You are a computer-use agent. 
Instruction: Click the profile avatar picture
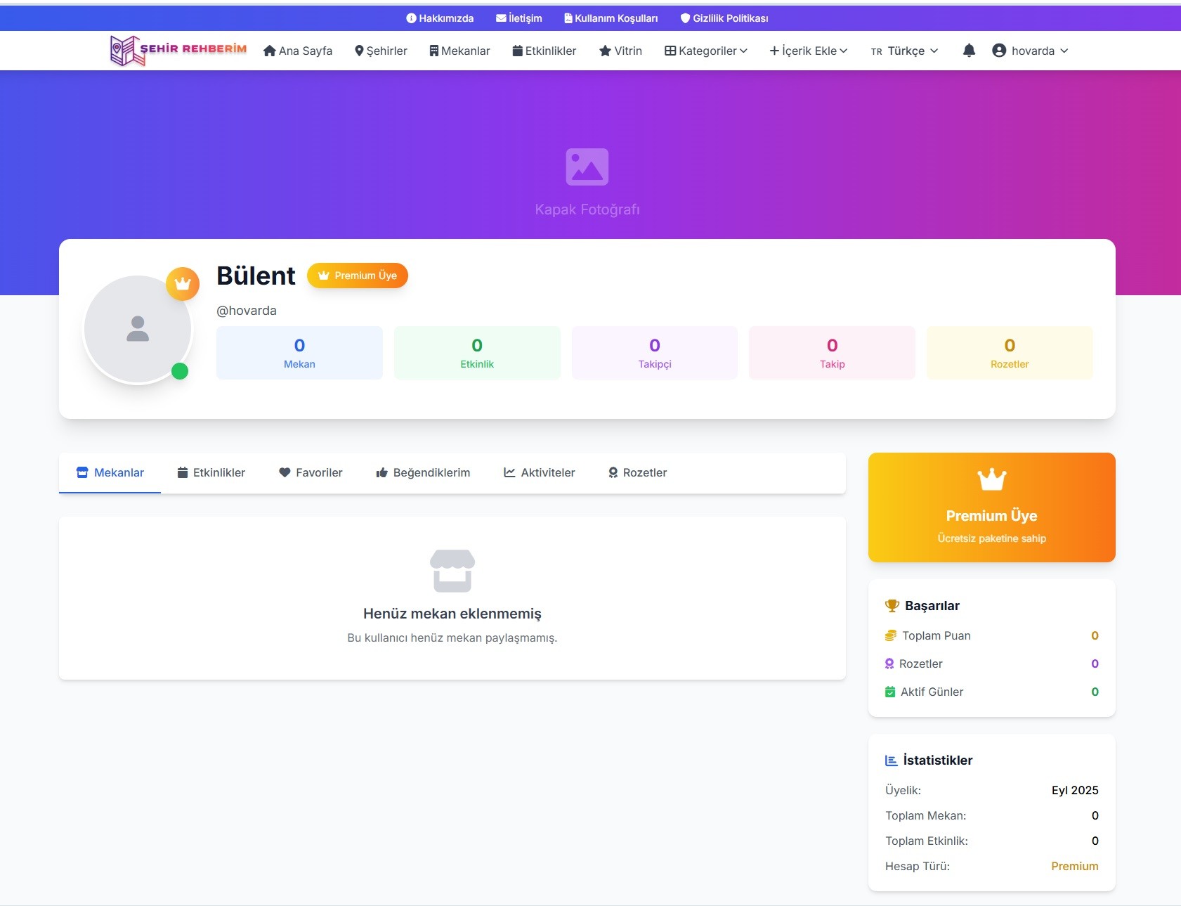click(138, 329)
